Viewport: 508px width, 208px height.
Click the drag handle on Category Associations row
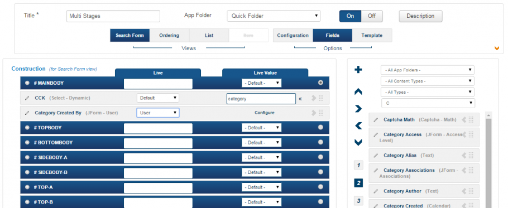point(471,170)
